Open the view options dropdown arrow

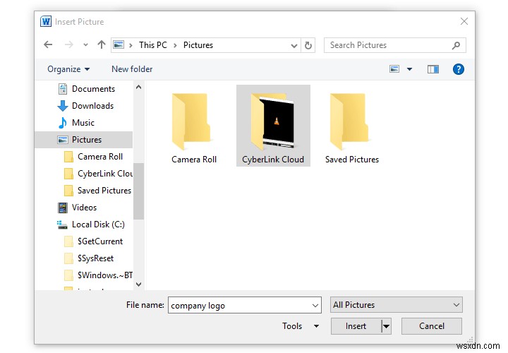(x=409, y=69)
